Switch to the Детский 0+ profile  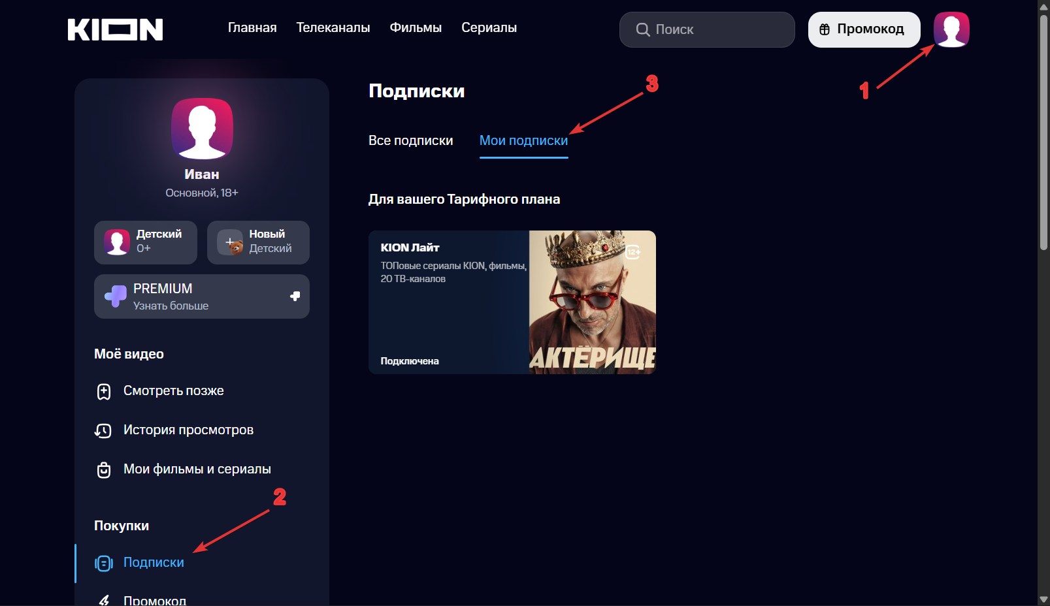(145, 242)
